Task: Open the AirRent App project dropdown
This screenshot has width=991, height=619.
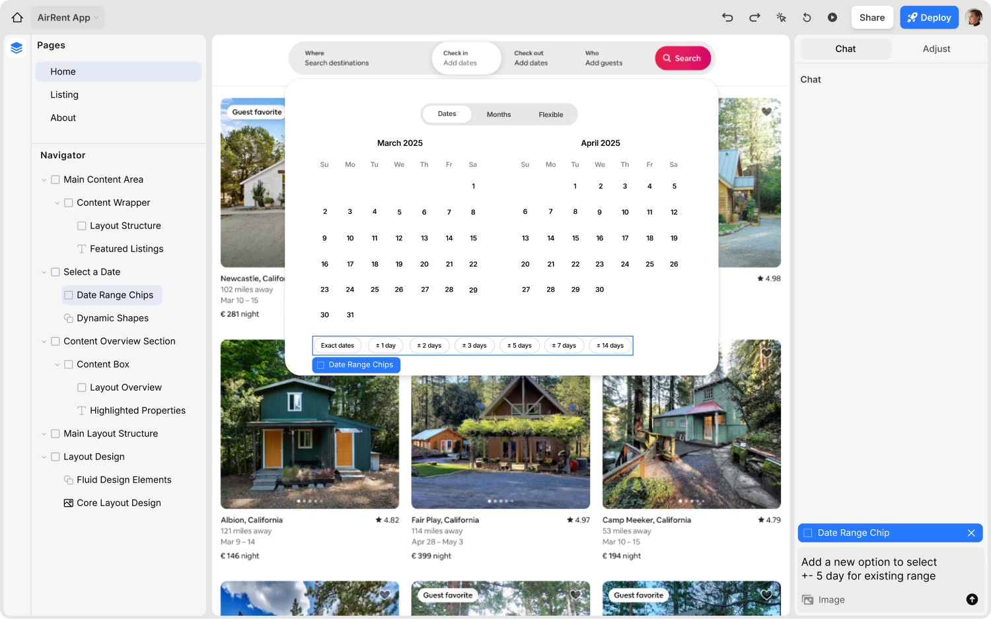Action: pyautogui.click(x=68, y=18)
